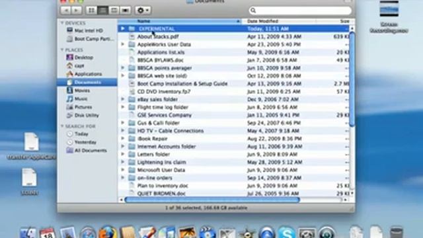Switch to Cover Flow view in toolbar

125,11
